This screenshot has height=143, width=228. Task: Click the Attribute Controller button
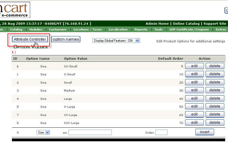click(x=30, y=39)
